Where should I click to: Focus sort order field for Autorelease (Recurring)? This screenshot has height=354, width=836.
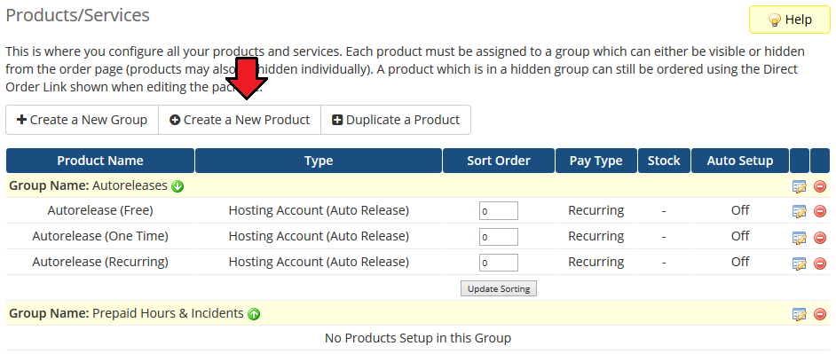499,263
